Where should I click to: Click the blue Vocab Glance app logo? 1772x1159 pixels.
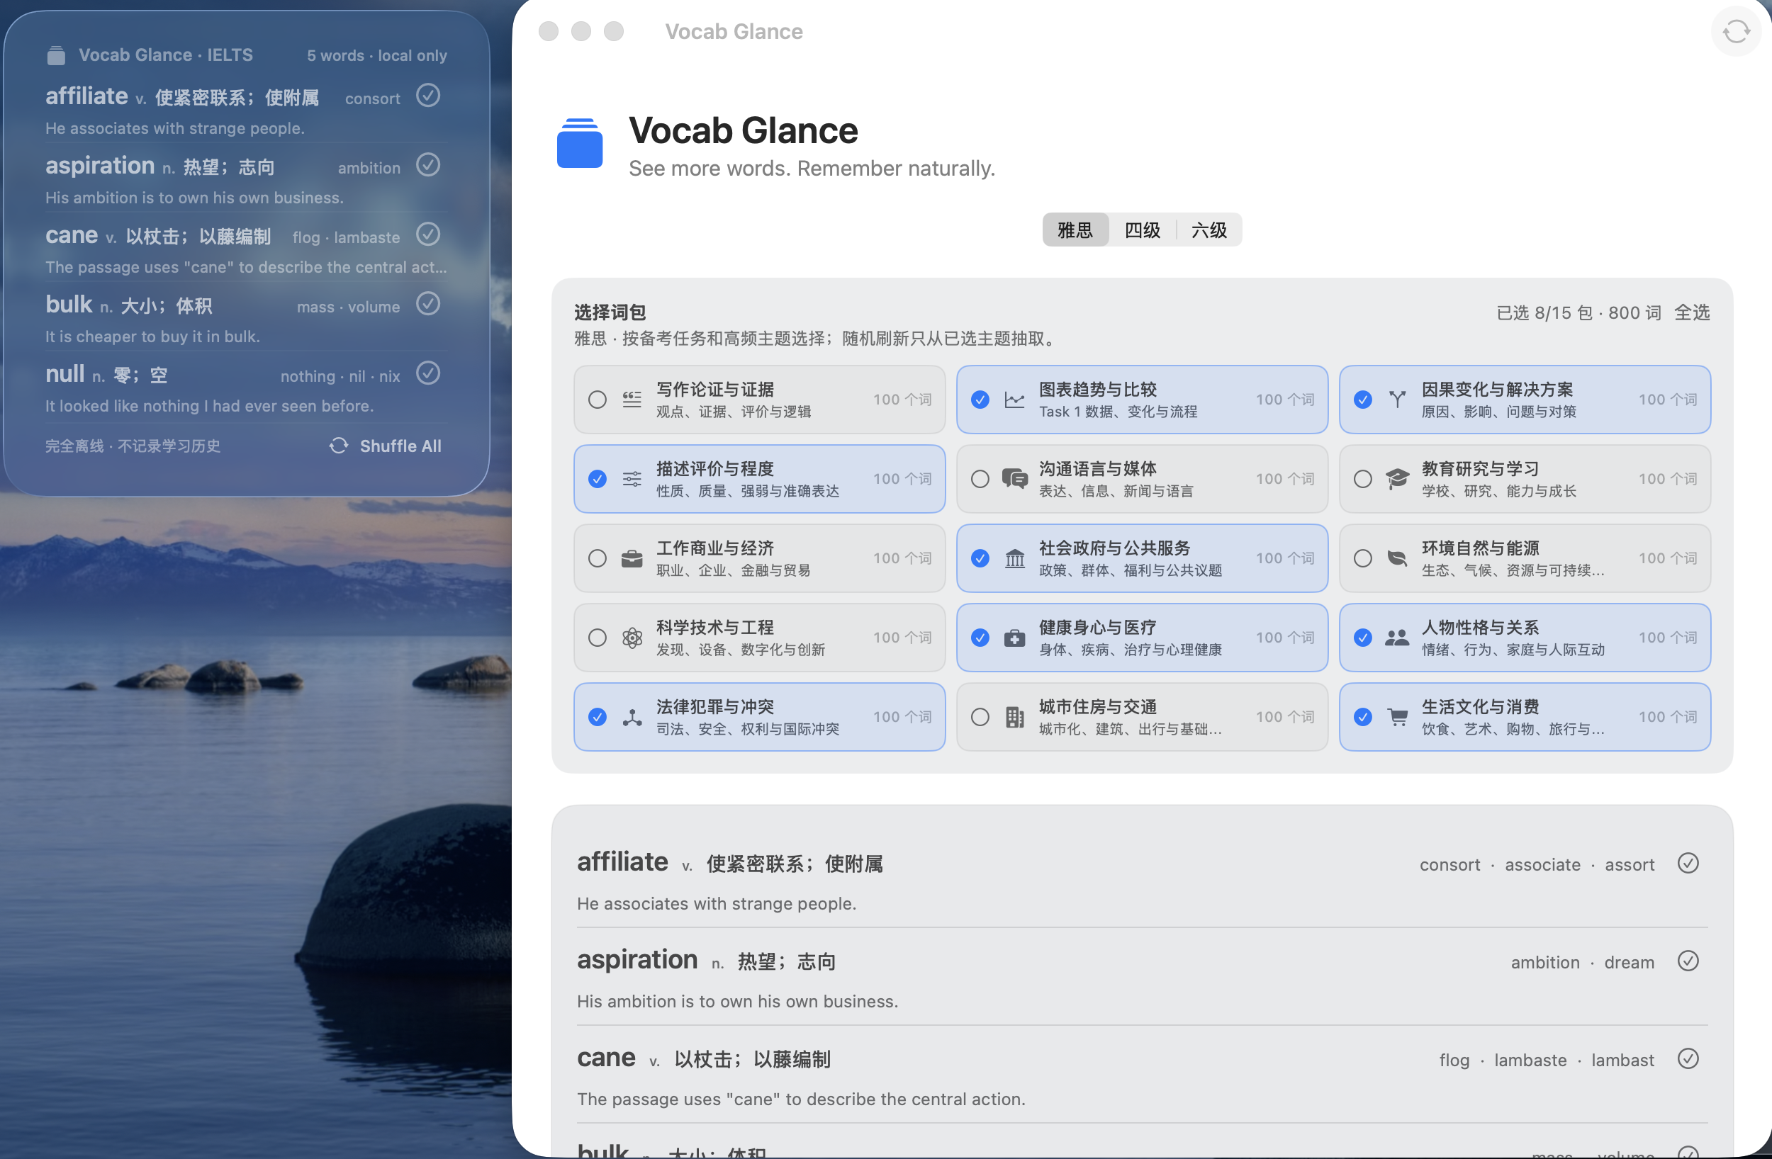click(x=579, y=143)
